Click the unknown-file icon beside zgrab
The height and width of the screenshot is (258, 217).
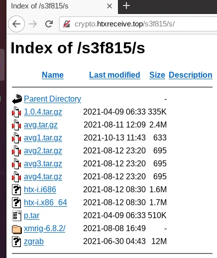(16, 242)
